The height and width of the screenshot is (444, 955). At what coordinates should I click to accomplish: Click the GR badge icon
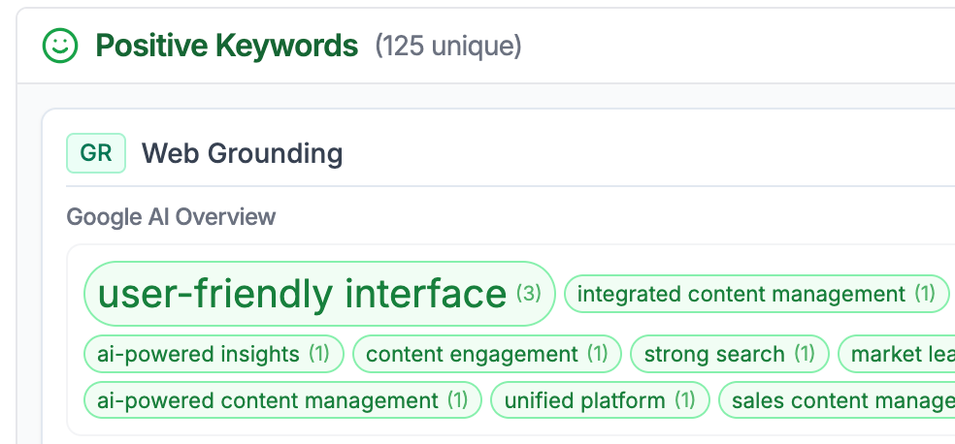(96, 153)
